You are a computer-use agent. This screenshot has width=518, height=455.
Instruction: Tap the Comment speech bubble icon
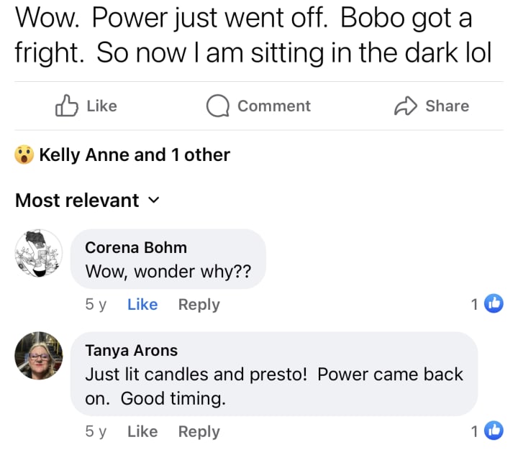[217, 106]
